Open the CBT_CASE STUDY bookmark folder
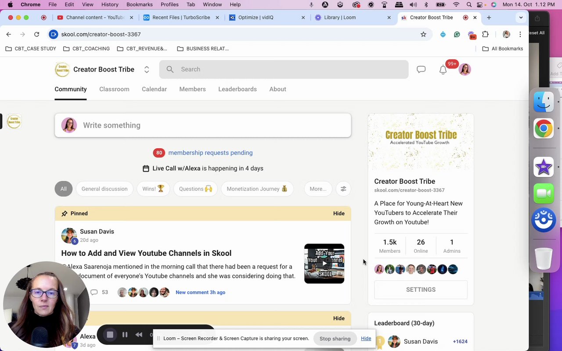Viewport: 562px width, 351px height. coord(31,49)
